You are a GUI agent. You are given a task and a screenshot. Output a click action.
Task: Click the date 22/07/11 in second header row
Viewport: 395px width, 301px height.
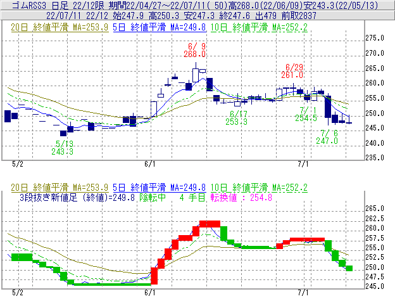[x=63, y=16]
